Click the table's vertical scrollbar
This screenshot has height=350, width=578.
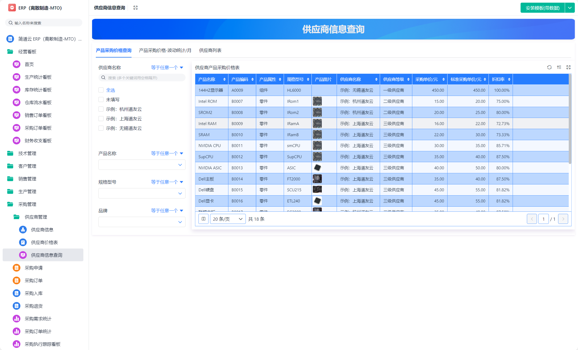point(570,119)
